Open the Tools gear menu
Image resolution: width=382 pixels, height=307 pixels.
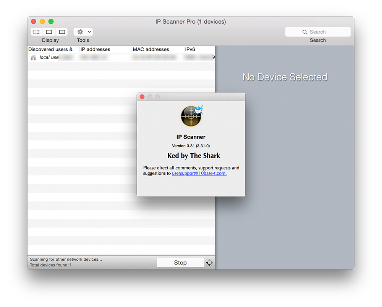83,32
